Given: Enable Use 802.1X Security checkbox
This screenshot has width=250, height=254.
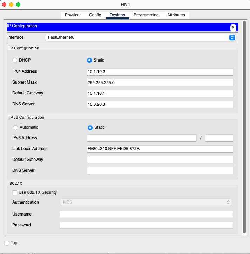Looking at the screenshot, I should (15, 192).
